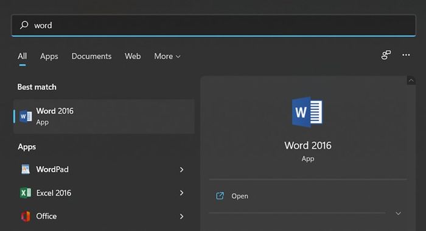Expand WordPad options with its chevron
This screenshot has height=231, width=426.
pos(181,170)
